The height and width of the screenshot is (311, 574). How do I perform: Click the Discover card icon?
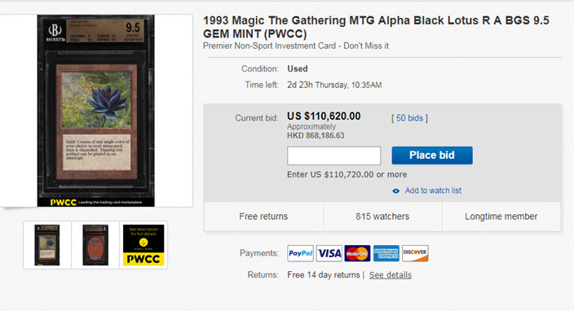click(415, 253)
